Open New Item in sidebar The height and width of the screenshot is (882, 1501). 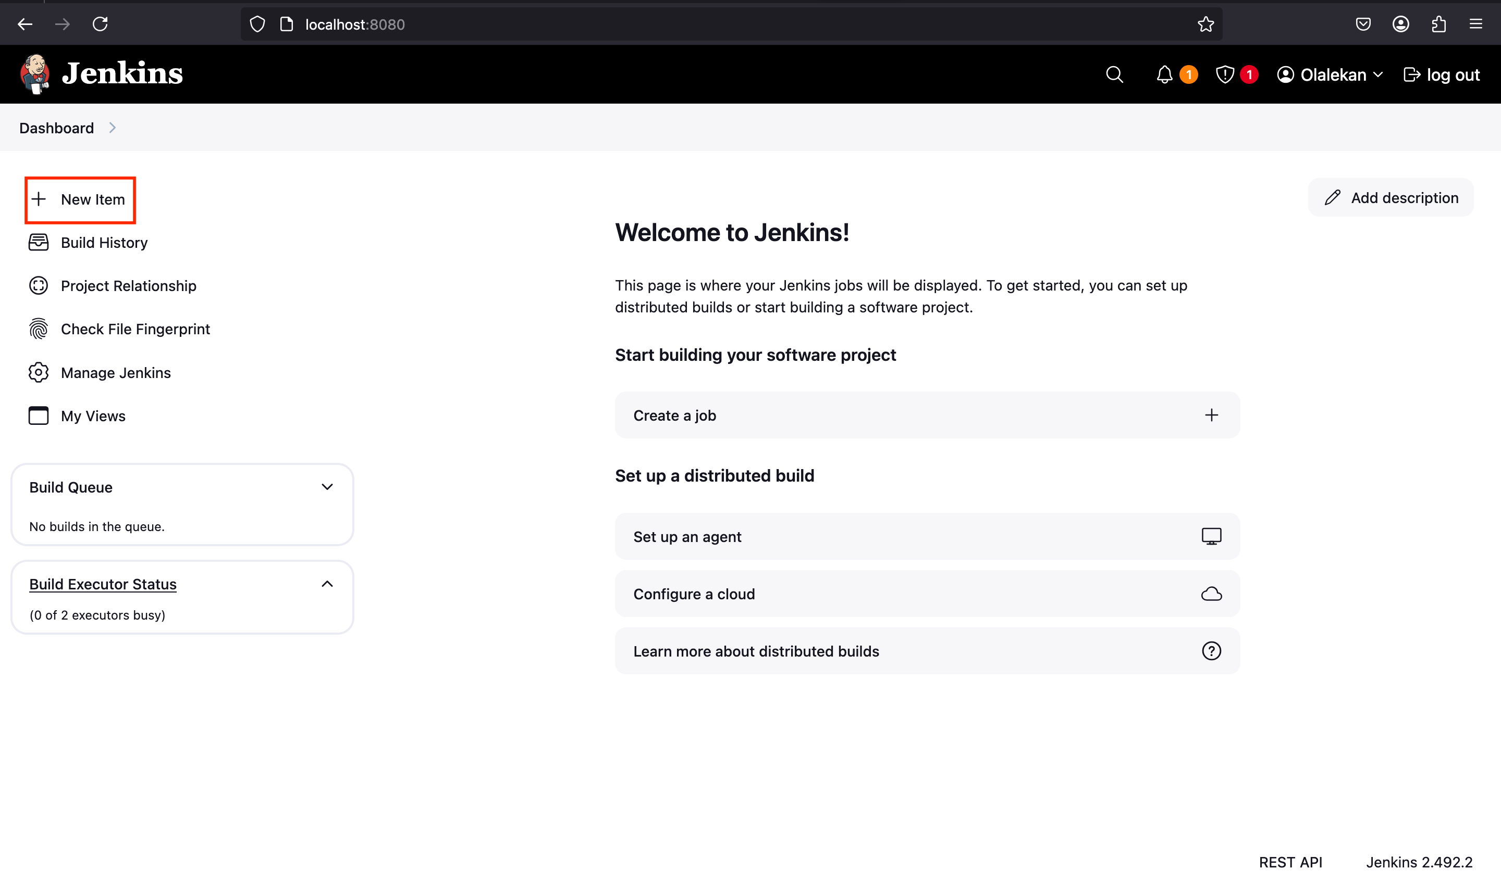coord(80,199)
